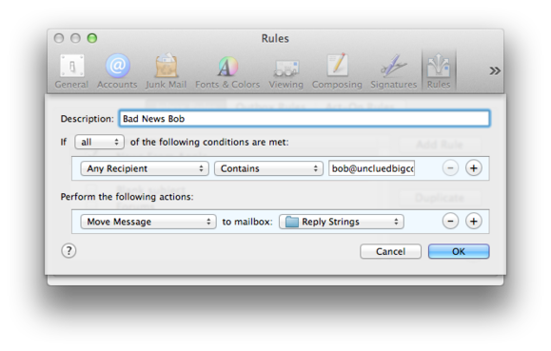Click the Description field containing Bad News Bob
Image resolution: width=551 pixels, height=351 pixels.
pyautogui.click(x=305, y=119)
